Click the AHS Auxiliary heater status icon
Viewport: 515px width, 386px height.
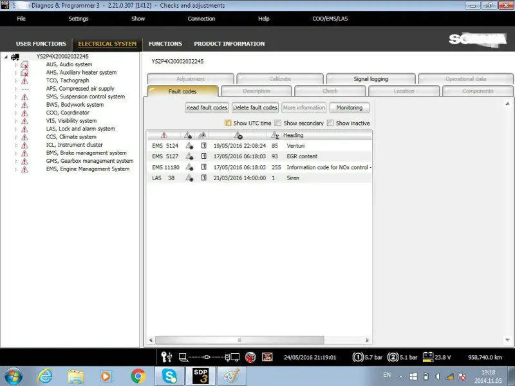pos(24,73)
